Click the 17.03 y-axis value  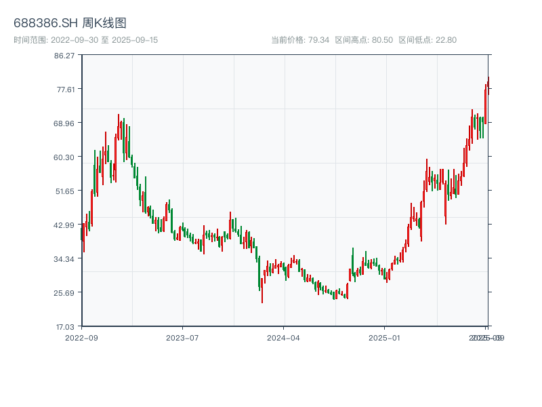pyautogui.click(x=65, y=327)
